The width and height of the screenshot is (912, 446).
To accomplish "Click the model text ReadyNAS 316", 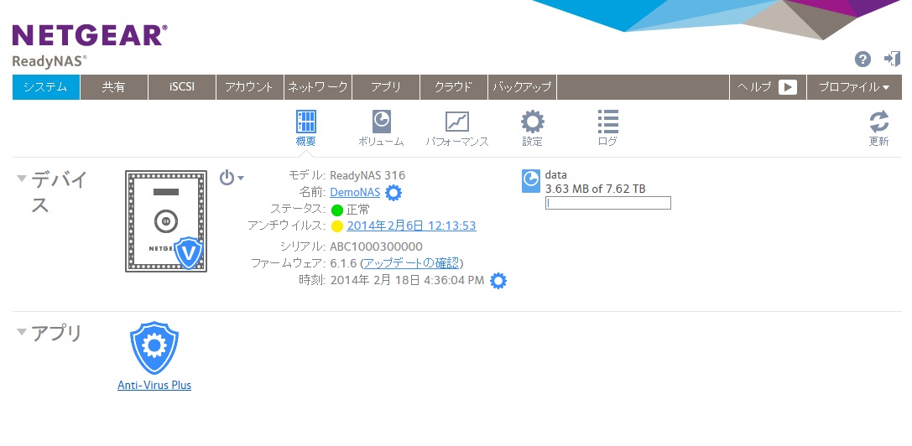I will click(367, 175).
